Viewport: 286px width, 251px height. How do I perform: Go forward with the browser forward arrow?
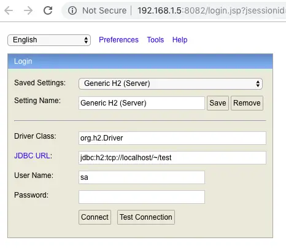tap(28, 10)
